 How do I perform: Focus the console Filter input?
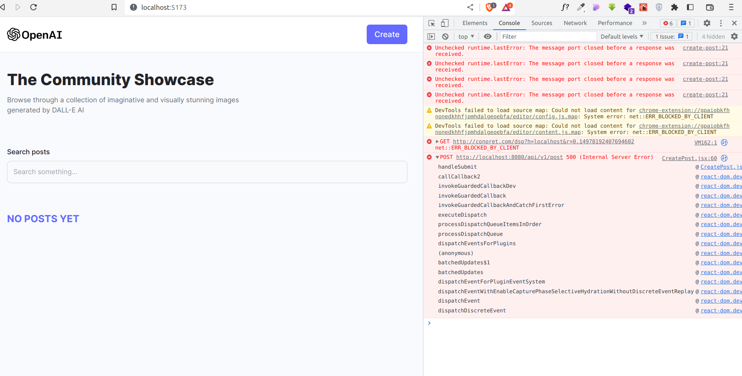(548, 36)
